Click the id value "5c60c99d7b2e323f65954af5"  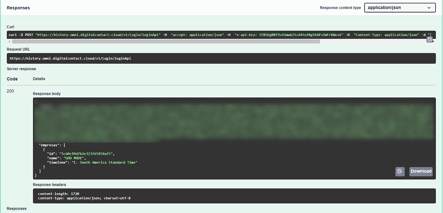86,154
